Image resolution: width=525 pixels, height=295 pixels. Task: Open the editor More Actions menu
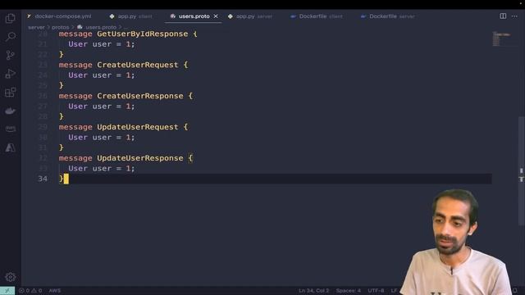[x=514, y=16]
